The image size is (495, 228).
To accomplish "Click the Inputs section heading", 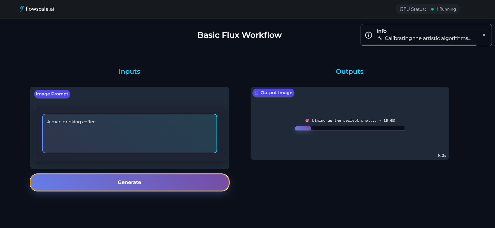I will (129, 72).
